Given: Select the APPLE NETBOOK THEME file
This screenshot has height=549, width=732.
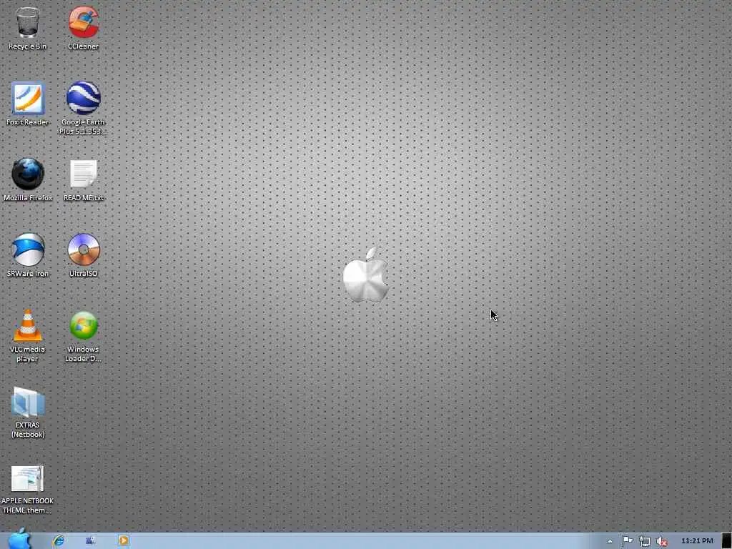Looking at the screenshot, I should coord(28,489).
